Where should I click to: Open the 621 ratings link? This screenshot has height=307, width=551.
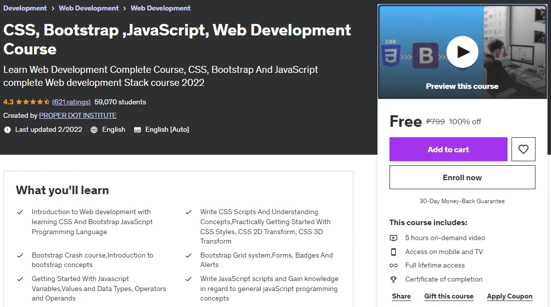click(x=71, y=102)
